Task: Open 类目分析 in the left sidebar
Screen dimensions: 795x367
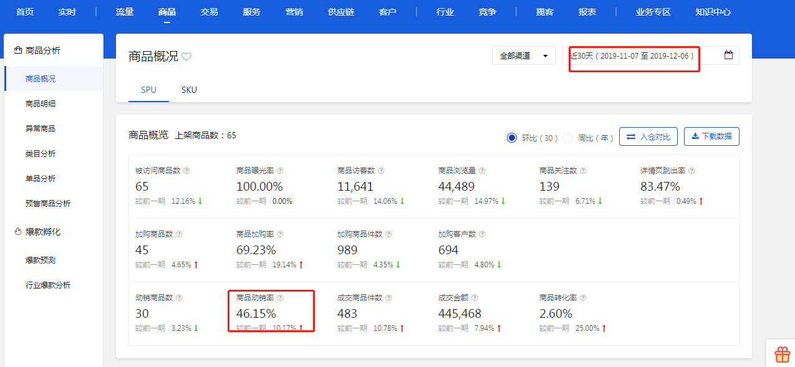Action: pyautogui.click(x=41, y=154)
